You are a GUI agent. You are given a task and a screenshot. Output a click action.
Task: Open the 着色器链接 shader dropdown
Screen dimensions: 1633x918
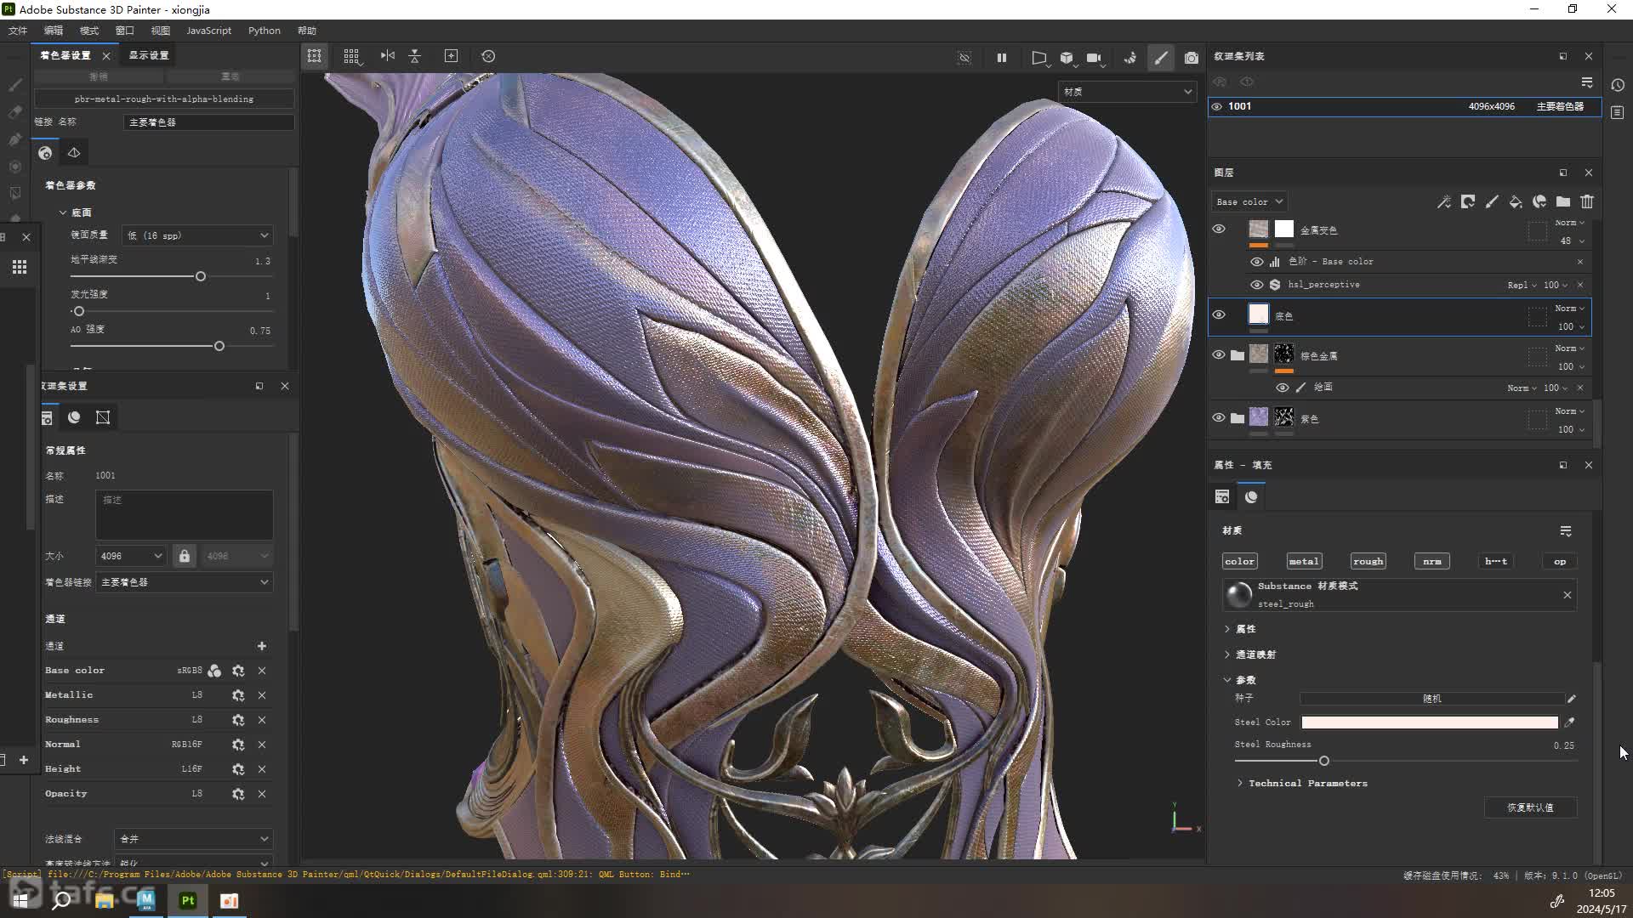[x=185, y=582]
